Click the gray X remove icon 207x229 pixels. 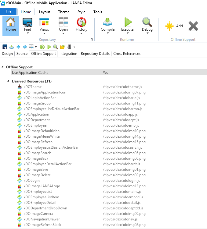coord(193,26)
